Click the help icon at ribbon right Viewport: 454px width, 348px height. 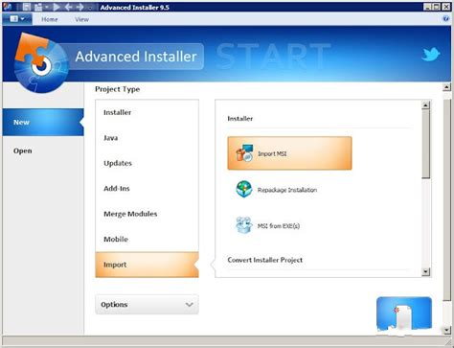445,19
